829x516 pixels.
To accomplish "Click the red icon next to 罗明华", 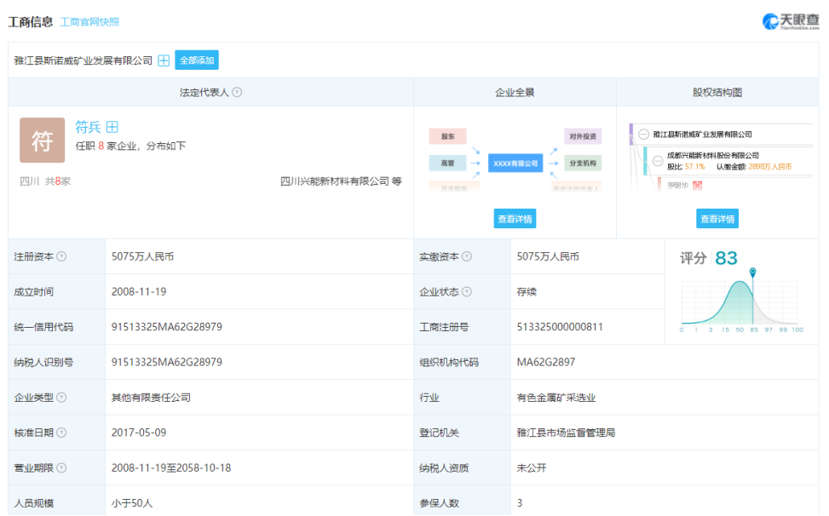I will 697,186.
